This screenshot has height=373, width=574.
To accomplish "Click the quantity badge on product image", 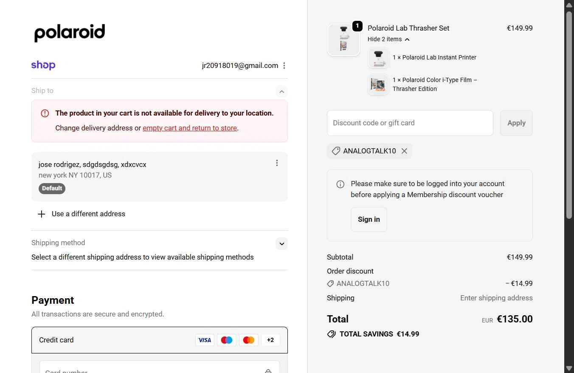I will [x=357, y=26].
